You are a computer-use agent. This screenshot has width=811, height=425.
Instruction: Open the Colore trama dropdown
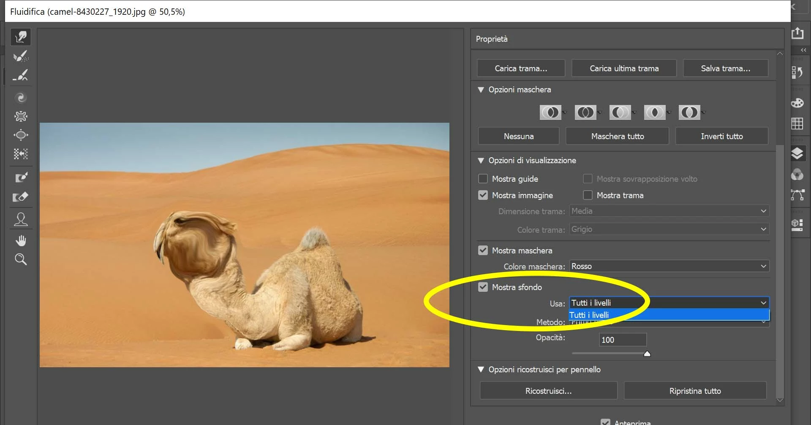[x=669, y=229]
